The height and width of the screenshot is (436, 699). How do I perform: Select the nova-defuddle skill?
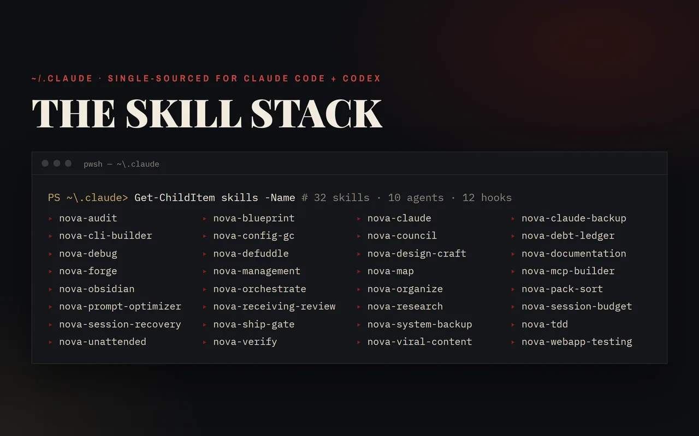point(251,253)
